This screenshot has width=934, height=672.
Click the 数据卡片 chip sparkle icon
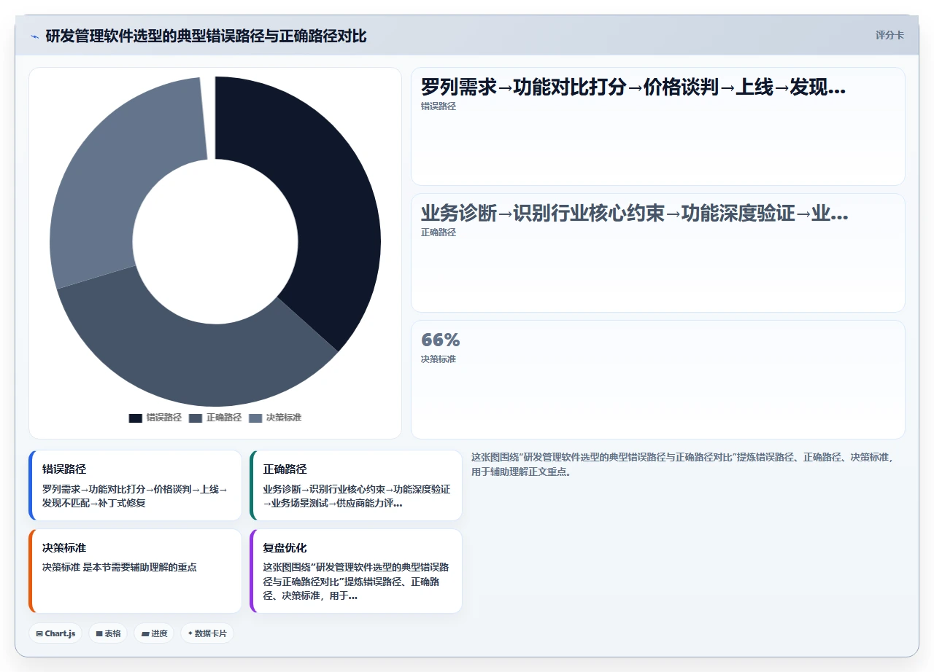point(190,633)
